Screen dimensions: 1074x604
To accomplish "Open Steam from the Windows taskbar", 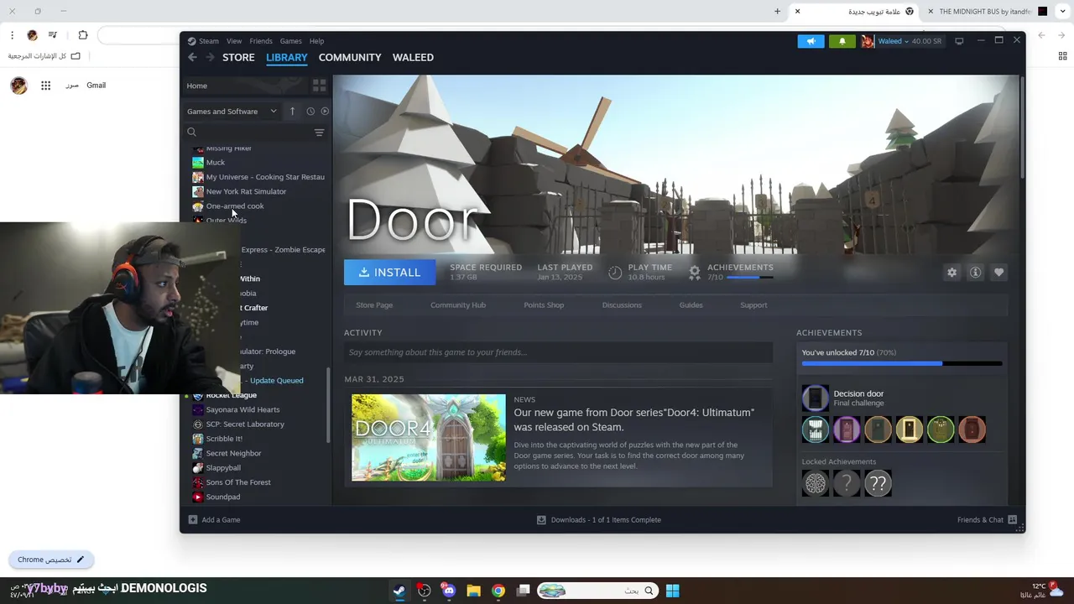I will (399, 591).
